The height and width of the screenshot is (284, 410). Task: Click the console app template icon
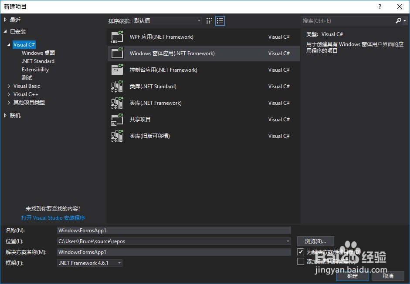coord(117,70)
